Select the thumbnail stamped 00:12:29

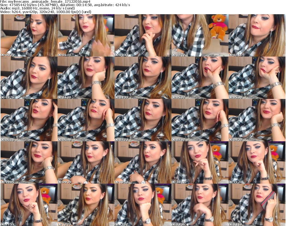(x=86, y=205)
